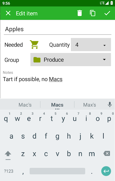
Task: Tap the microphone voice input icon
Action: (x=110, y=104)
